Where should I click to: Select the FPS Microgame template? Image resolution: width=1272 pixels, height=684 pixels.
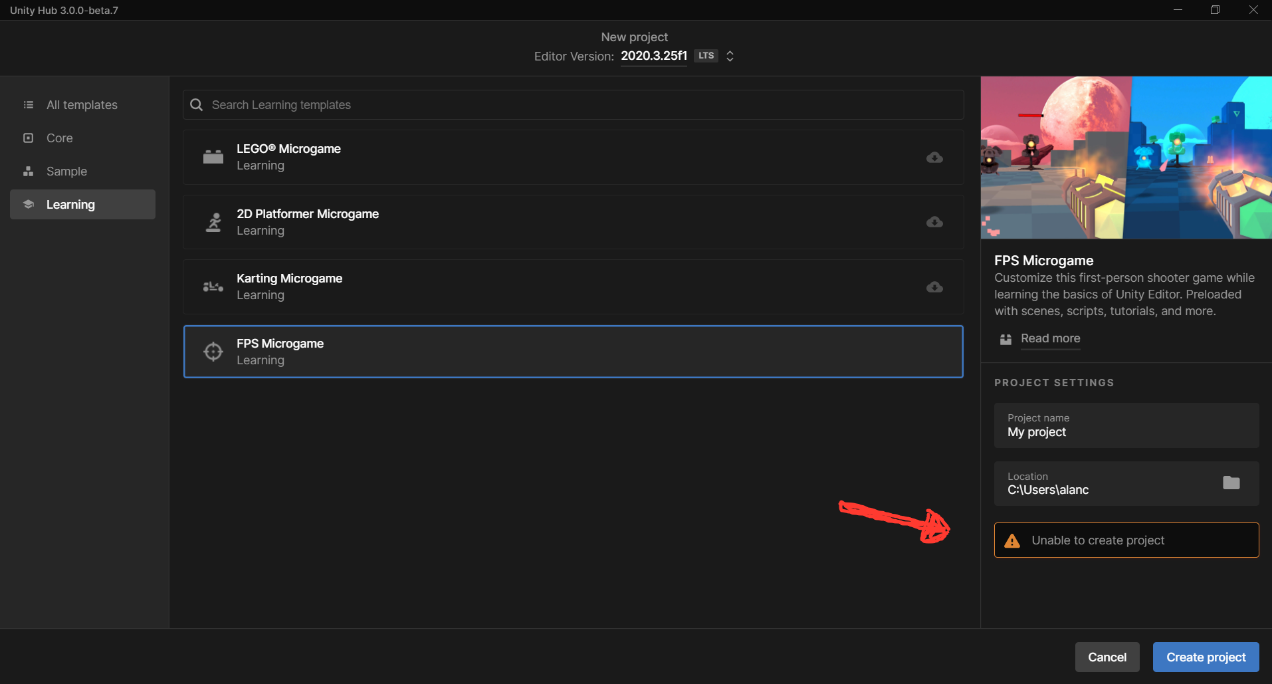[x=573, y=352]
